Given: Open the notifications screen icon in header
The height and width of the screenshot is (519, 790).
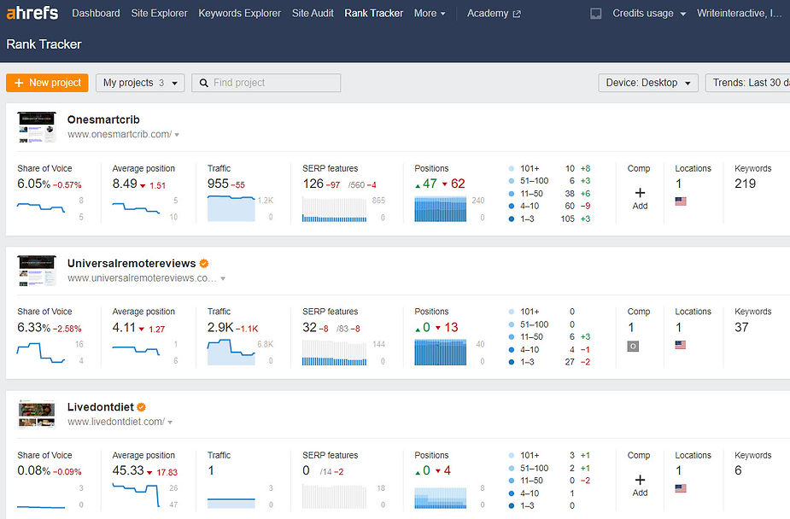Looking at the screenshot, I should click(595, 14).
